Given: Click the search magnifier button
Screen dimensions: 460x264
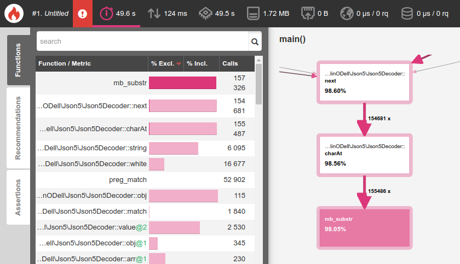Looking at the screenshot, I should pyautogui.click(x=255, y=42).
